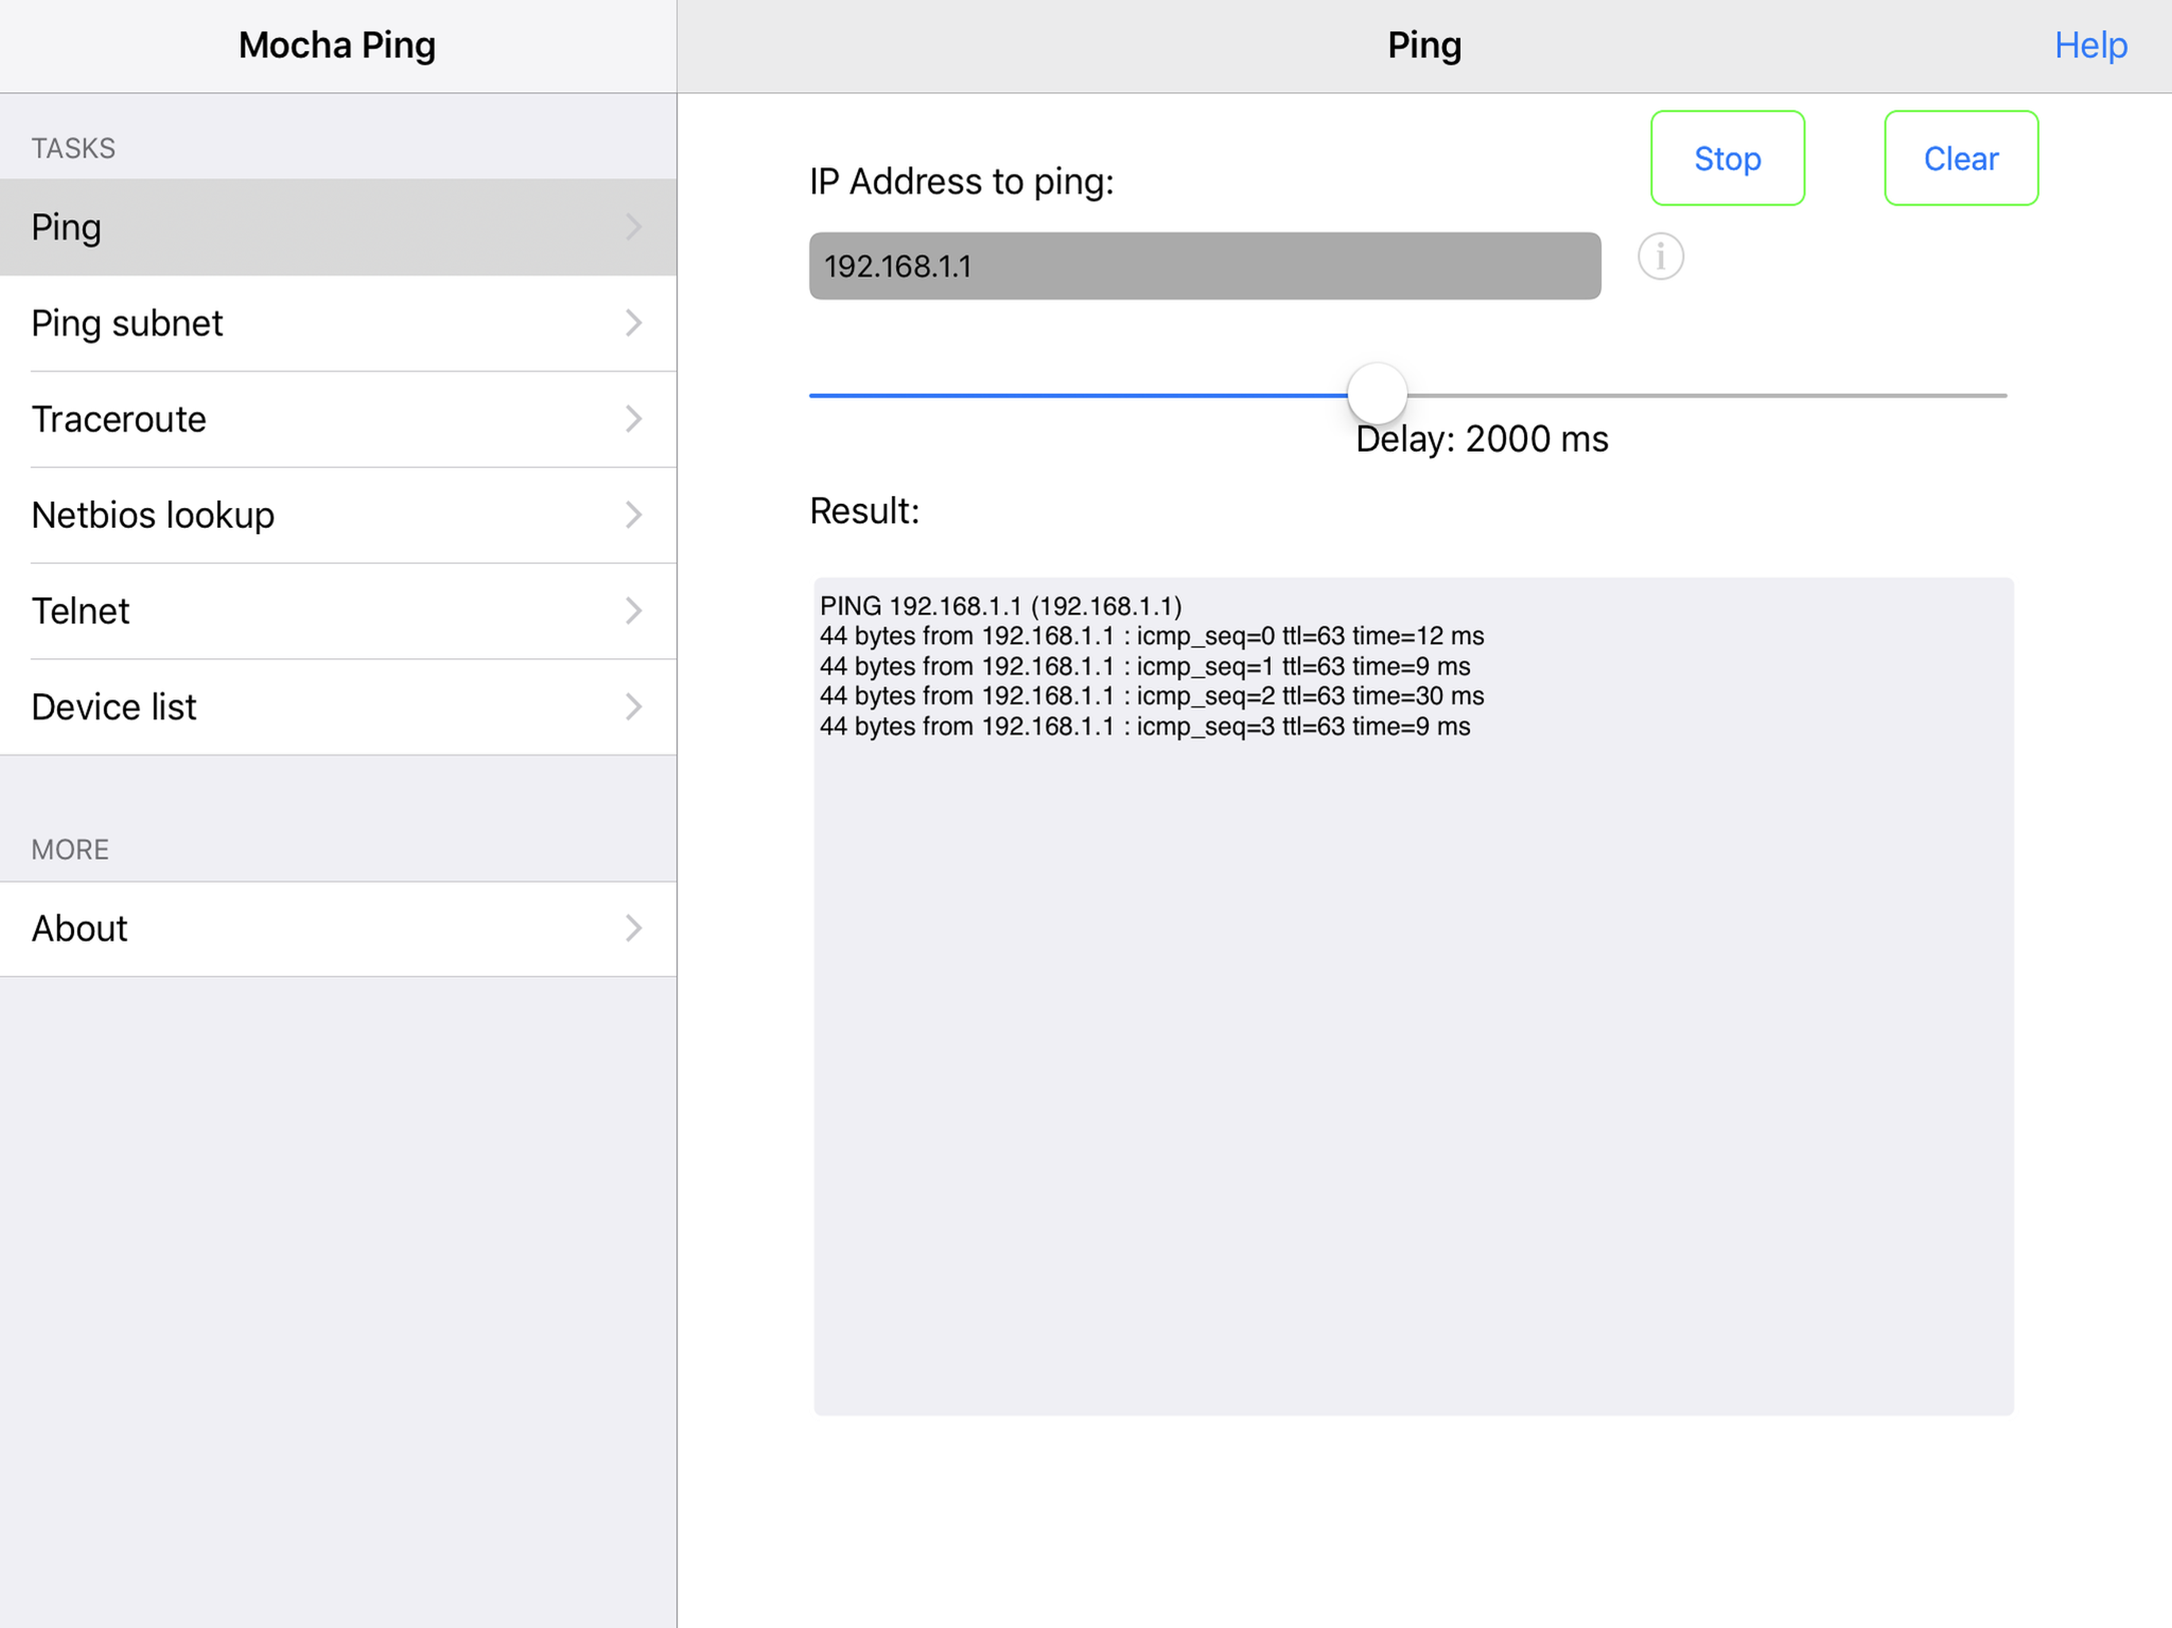
Task: Click the chevron on About row
Action: (x=634, y=929)
